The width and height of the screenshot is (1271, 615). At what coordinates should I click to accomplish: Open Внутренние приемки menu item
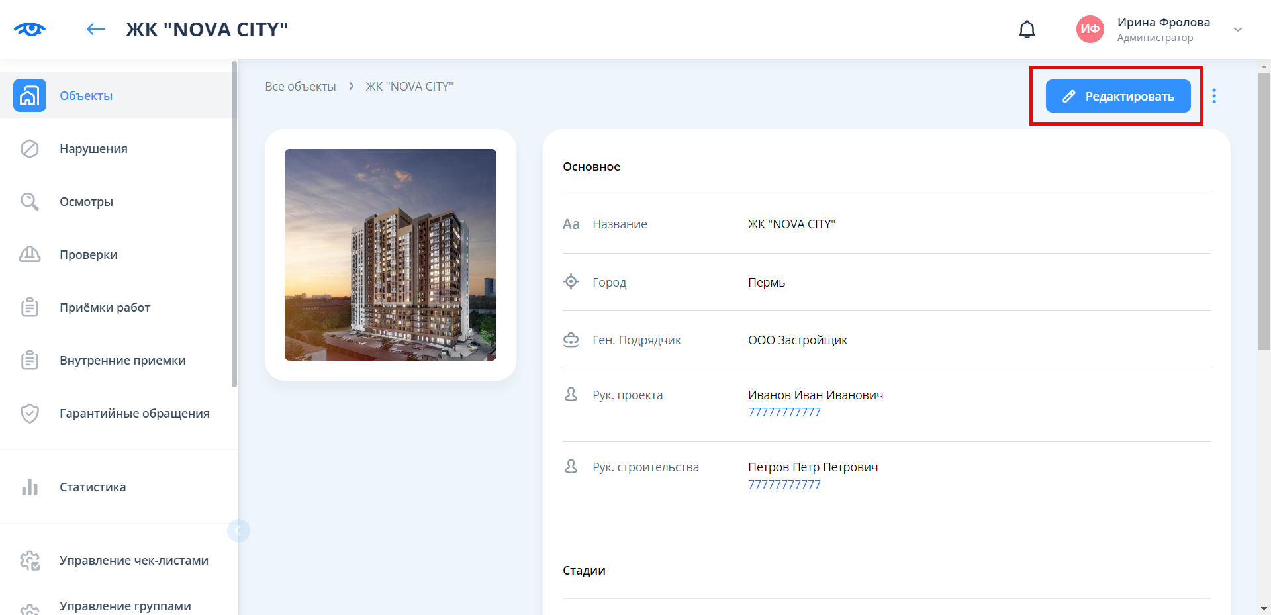tap(122, 361)
